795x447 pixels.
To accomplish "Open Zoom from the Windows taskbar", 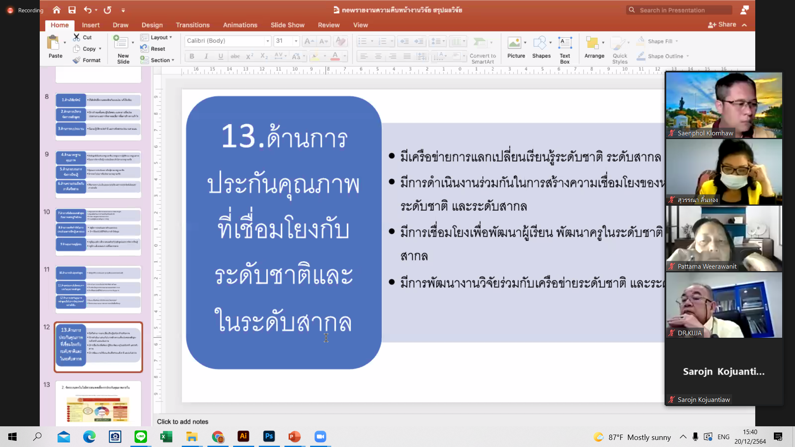I will (320, 437).
